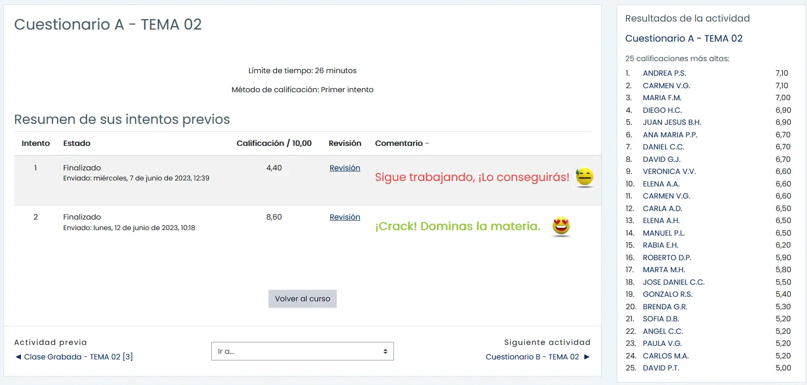Click "Sigue trabajando, ¡Lo conseguirás!" comment
This screenshot has width=807, height=385.
tap(472, 177)
